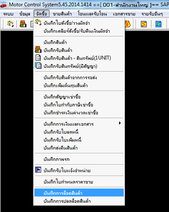Open the ข้อมูล menu
This screenshot has height=212, width=169.
(25, 14)
